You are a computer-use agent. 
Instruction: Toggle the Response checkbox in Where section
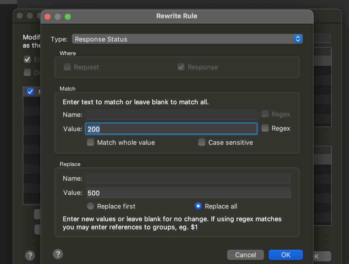181,67
